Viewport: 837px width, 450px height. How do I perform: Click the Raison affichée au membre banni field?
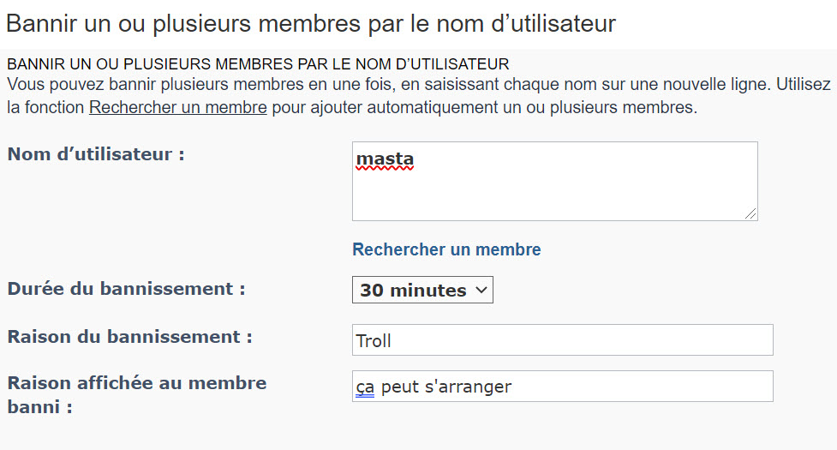click(x=562, y=387)
